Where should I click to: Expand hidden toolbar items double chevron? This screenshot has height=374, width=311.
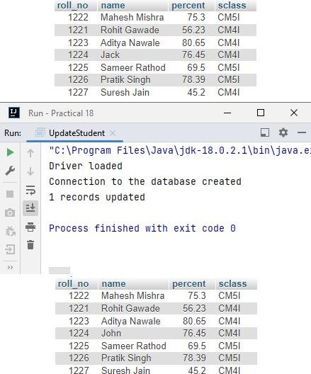click(x=10, y=267)
